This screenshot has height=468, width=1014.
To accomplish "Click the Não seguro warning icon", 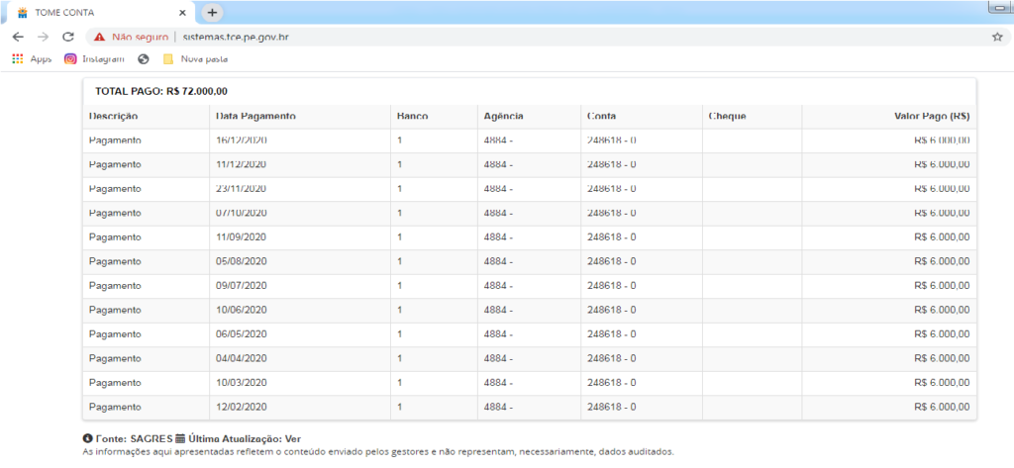I will [100, 37].
